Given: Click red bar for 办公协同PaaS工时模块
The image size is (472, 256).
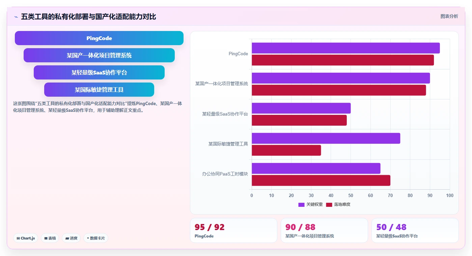Looking at the screenshot, I should point(321,181).
